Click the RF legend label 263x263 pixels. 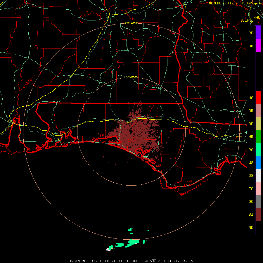click(x=251, y=33)
